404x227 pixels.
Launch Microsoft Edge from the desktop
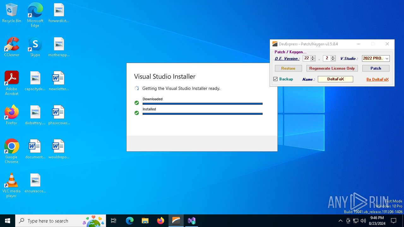(35, 15)
